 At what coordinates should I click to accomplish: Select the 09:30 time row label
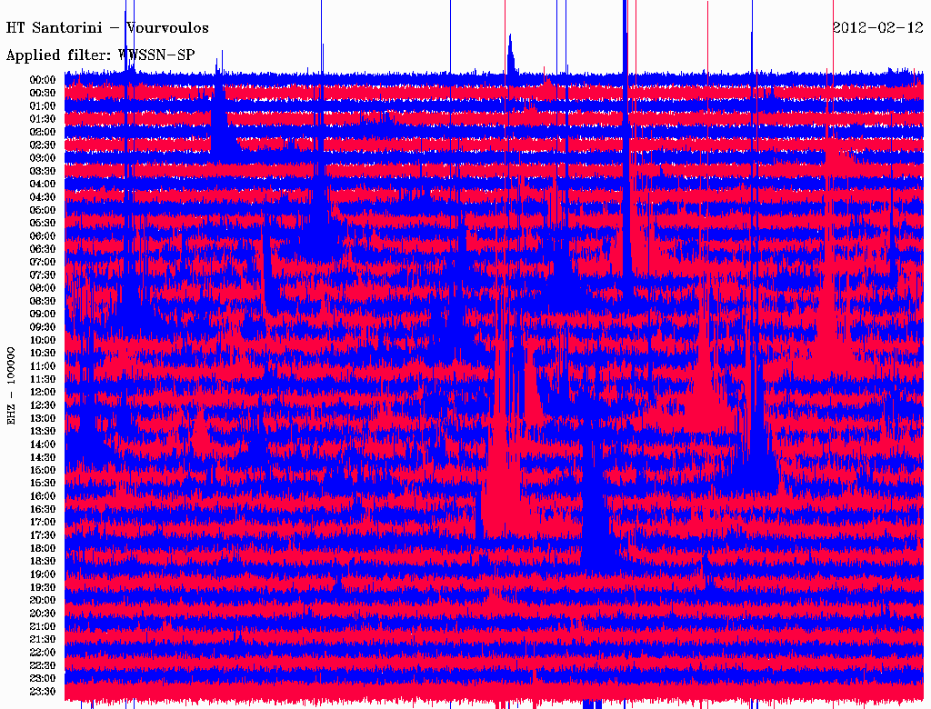(43, 327)
